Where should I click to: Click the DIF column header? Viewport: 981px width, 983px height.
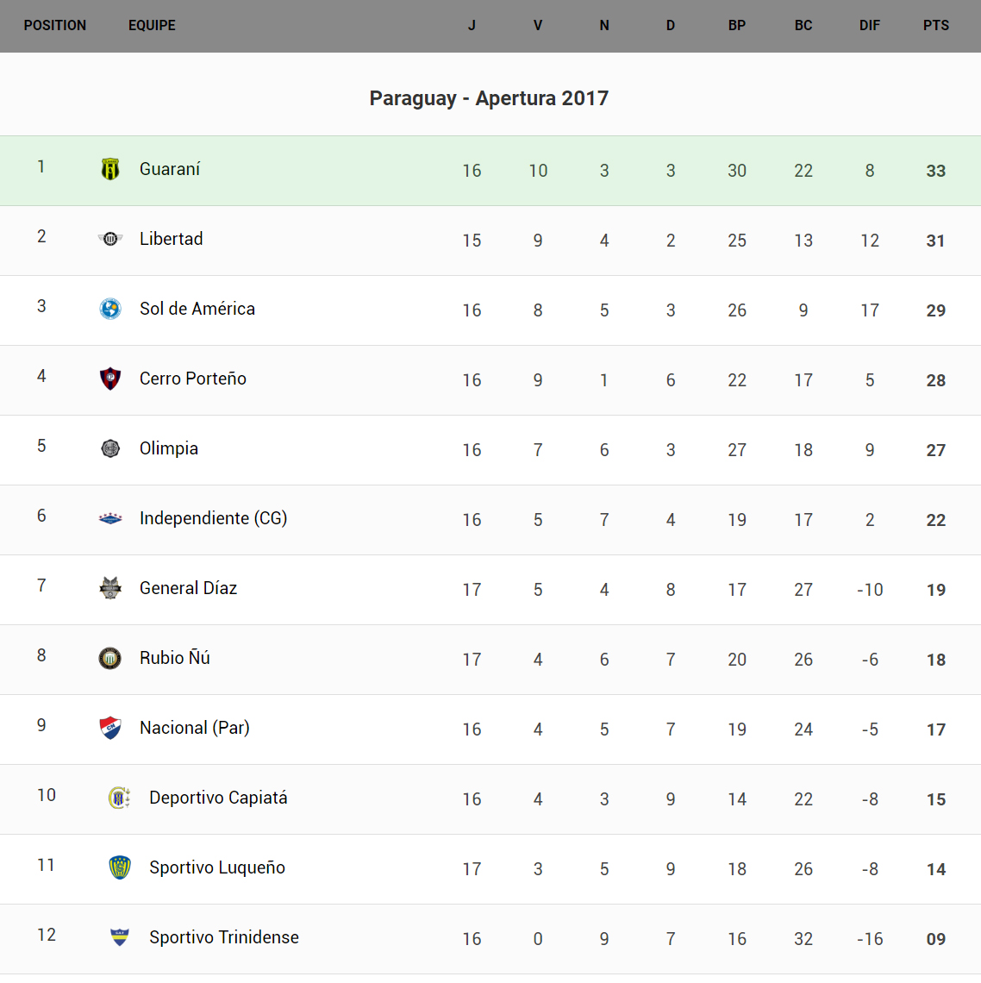[870, 26]
